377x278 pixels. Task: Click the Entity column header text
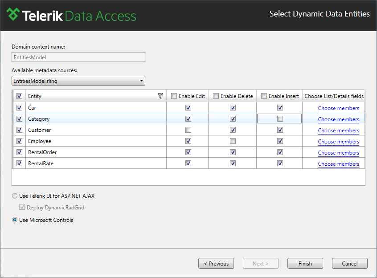[35, 96]
